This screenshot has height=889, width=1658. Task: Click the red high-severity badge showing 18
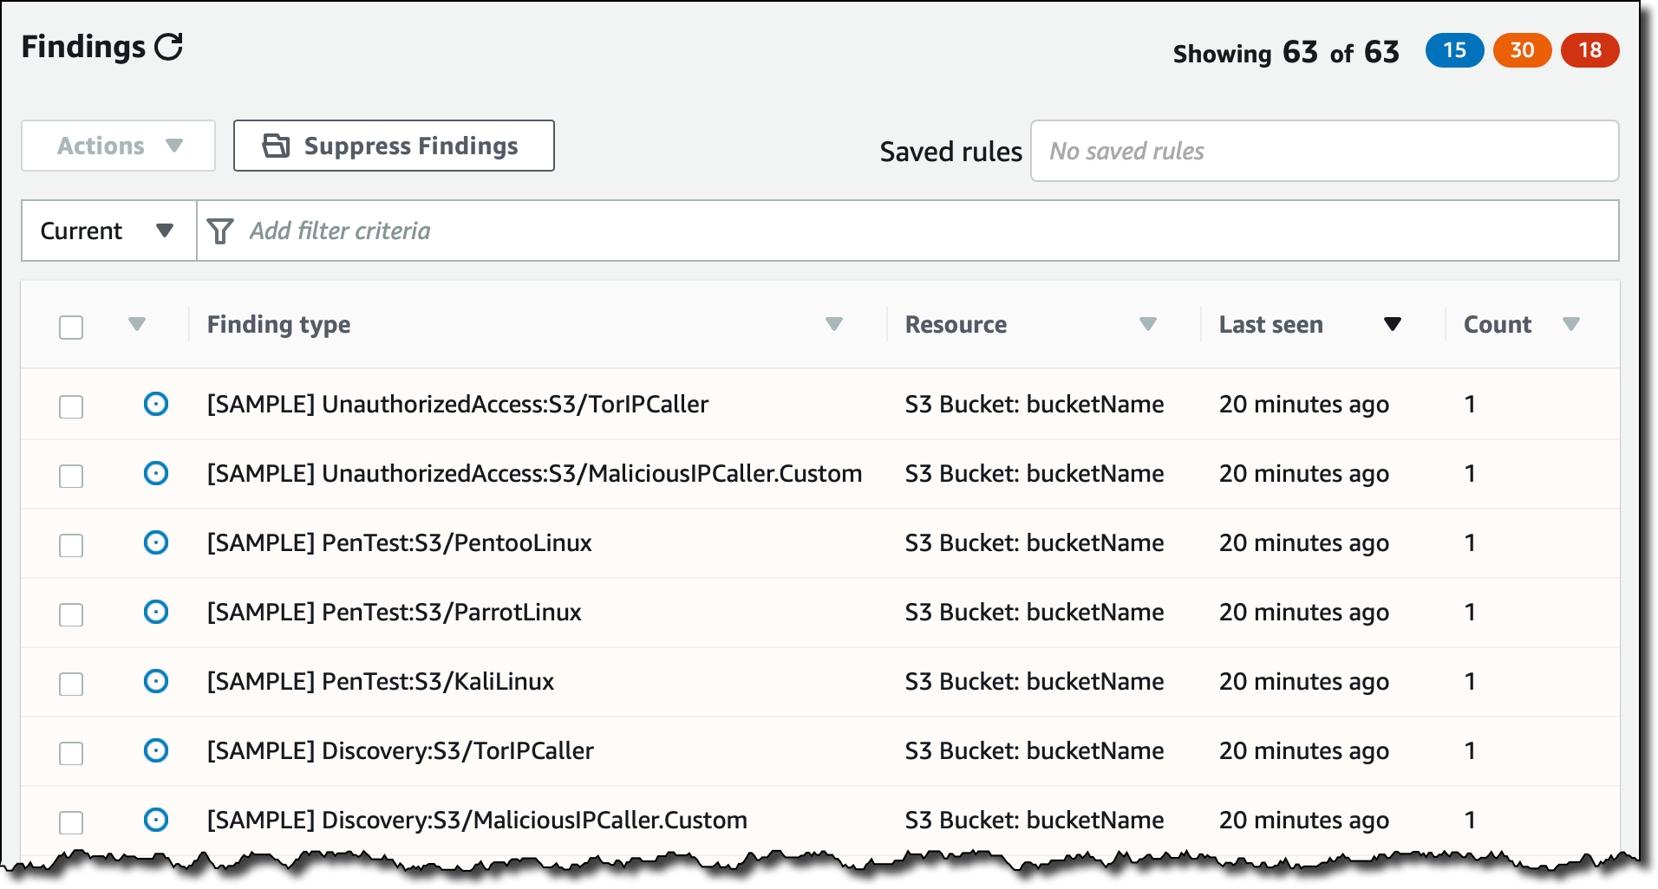pos(1589,50)
